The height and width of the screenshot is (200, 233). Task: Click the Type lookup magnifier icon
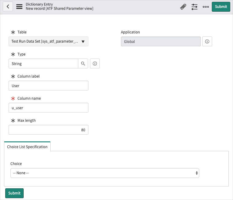(x=83, y=63)
